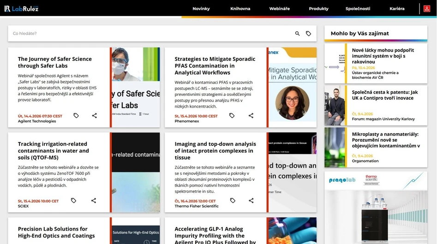Click 'Forum: magazín Univerzity Karlovy' source
The image size is (437, 244).
[383, 119]
